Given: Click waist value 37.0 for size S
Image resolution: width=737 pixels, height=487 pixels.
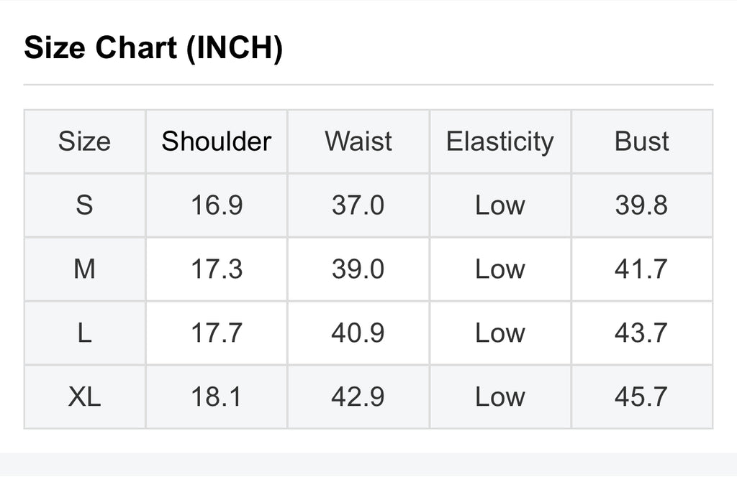Looking at the screenshot, I should (x=358, y=205).
